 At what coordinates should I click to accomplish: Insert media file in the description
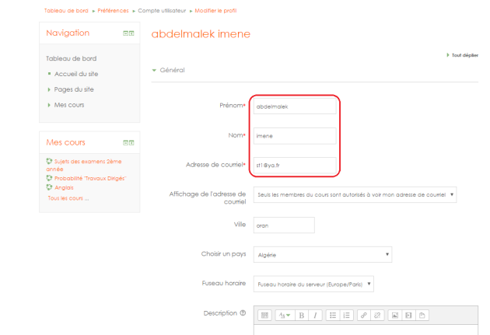[x=408, y=316]
